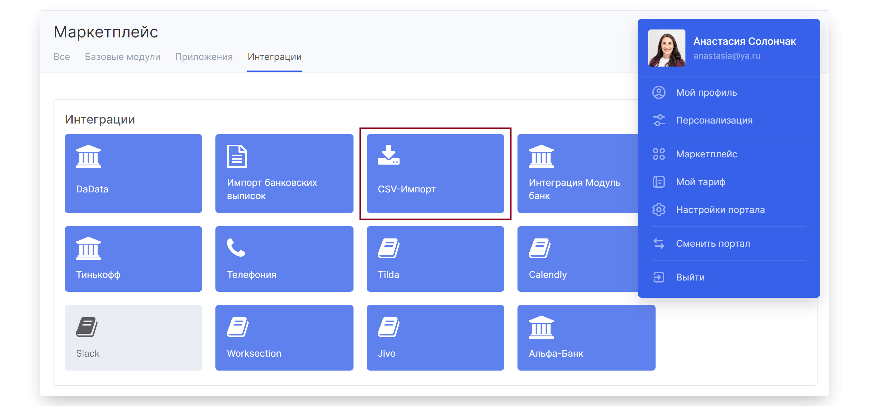This screenshot has width=869, height=406.
Task: Click Анастасия Солончак profile photo
Action: tap(666, 48)
